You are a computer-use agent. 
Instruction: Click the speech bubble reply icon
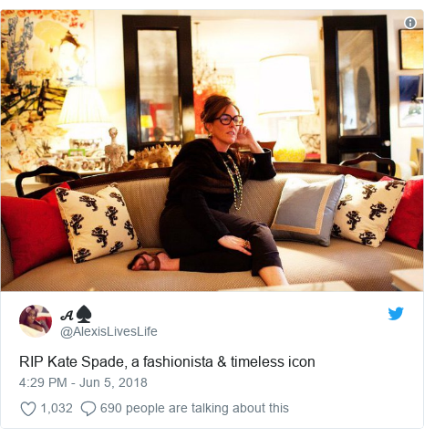point(88,409)
